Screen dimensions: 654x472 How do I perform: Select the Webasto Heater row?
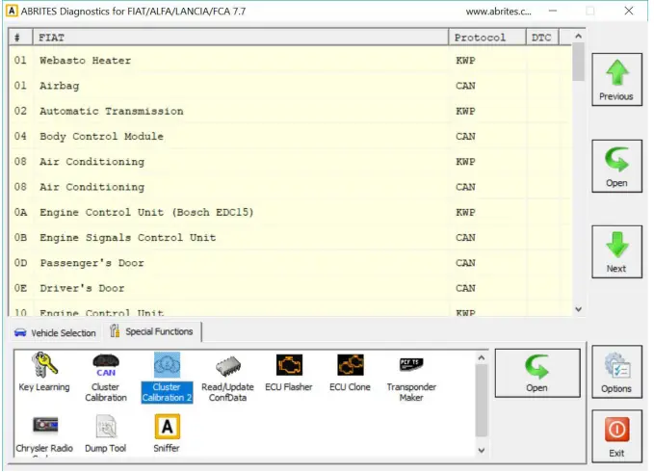pos(290,61)
